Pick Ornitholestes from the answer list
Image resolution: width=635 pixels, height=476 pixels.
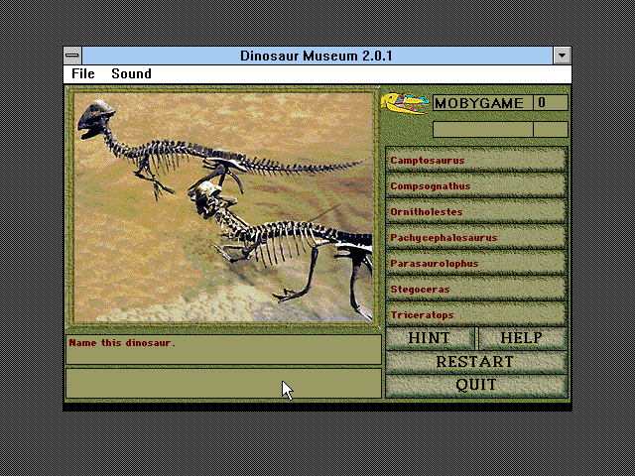[476, 211]
